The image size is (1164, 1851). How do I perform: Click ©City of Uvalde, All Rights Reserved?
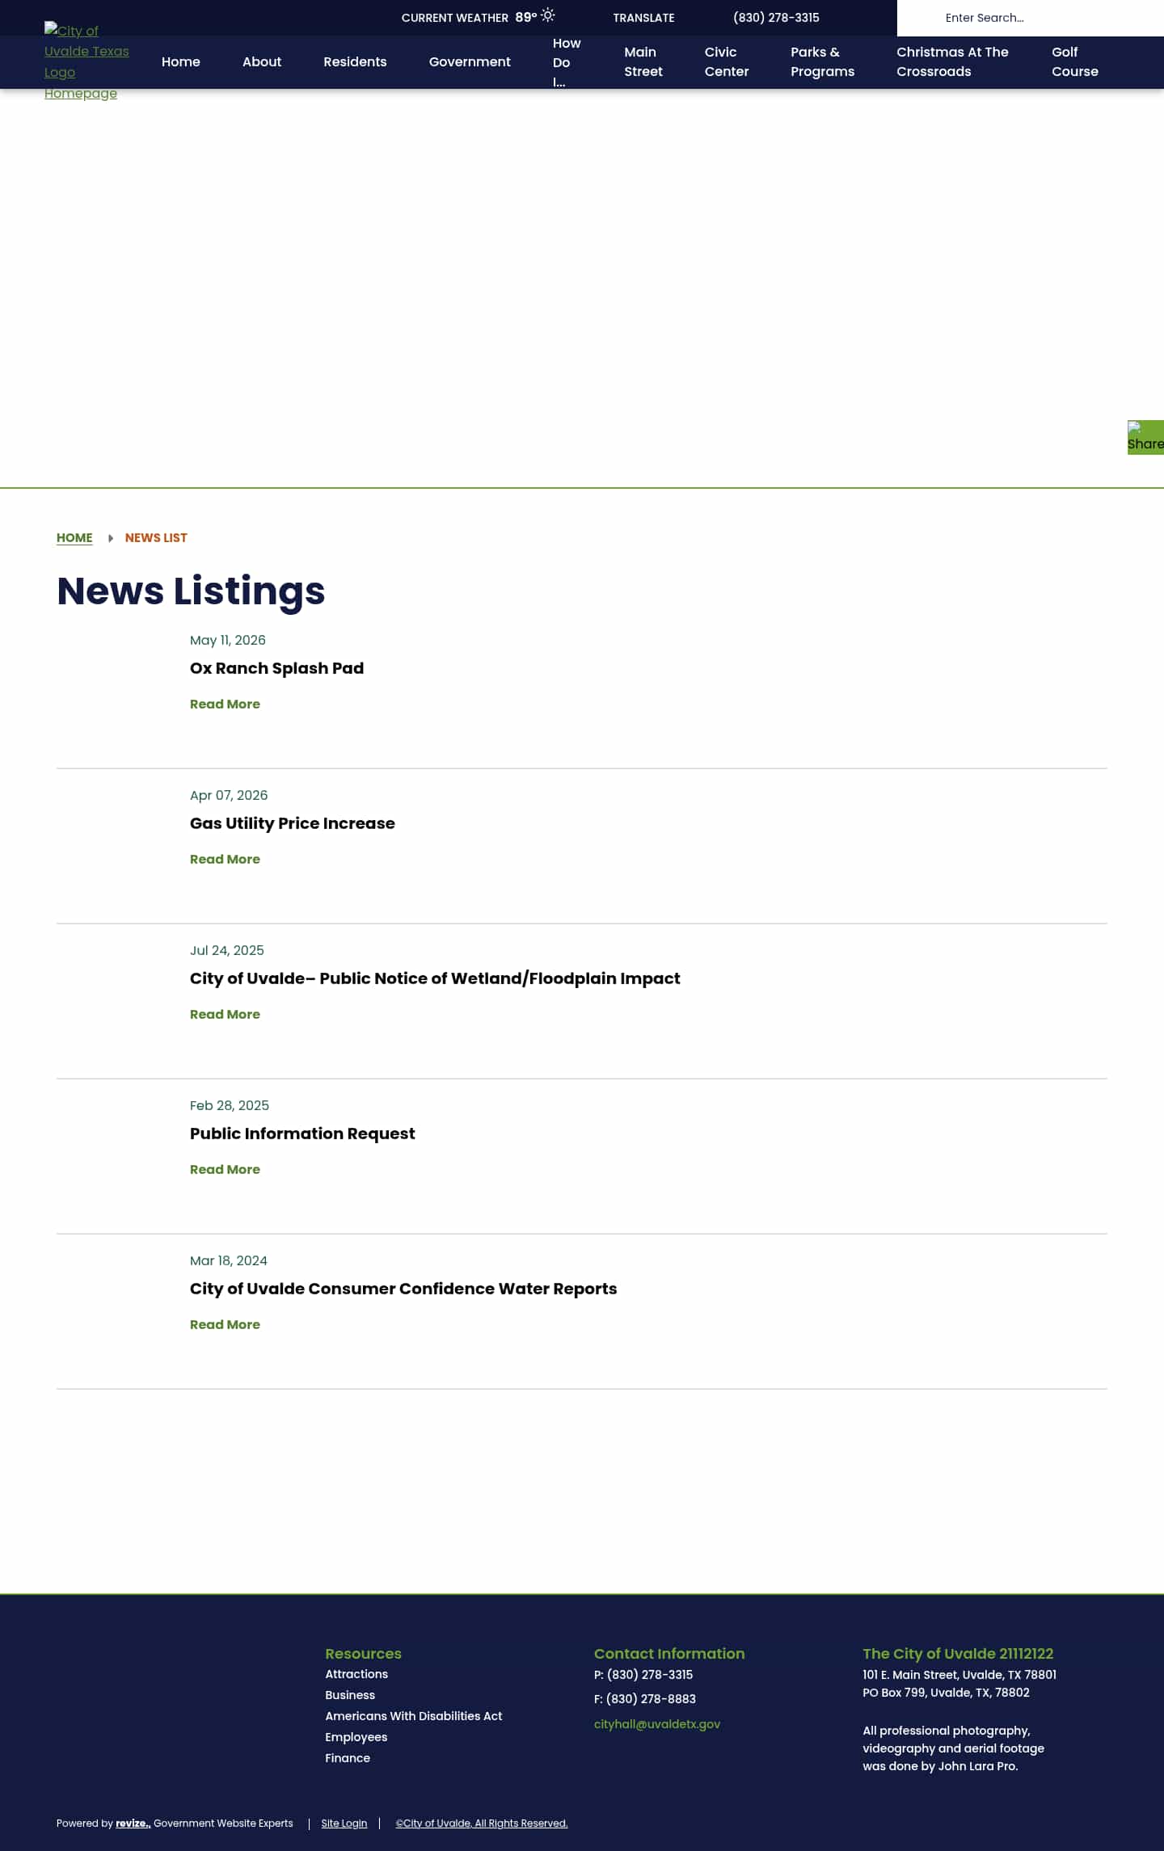tap(482, 1824)
